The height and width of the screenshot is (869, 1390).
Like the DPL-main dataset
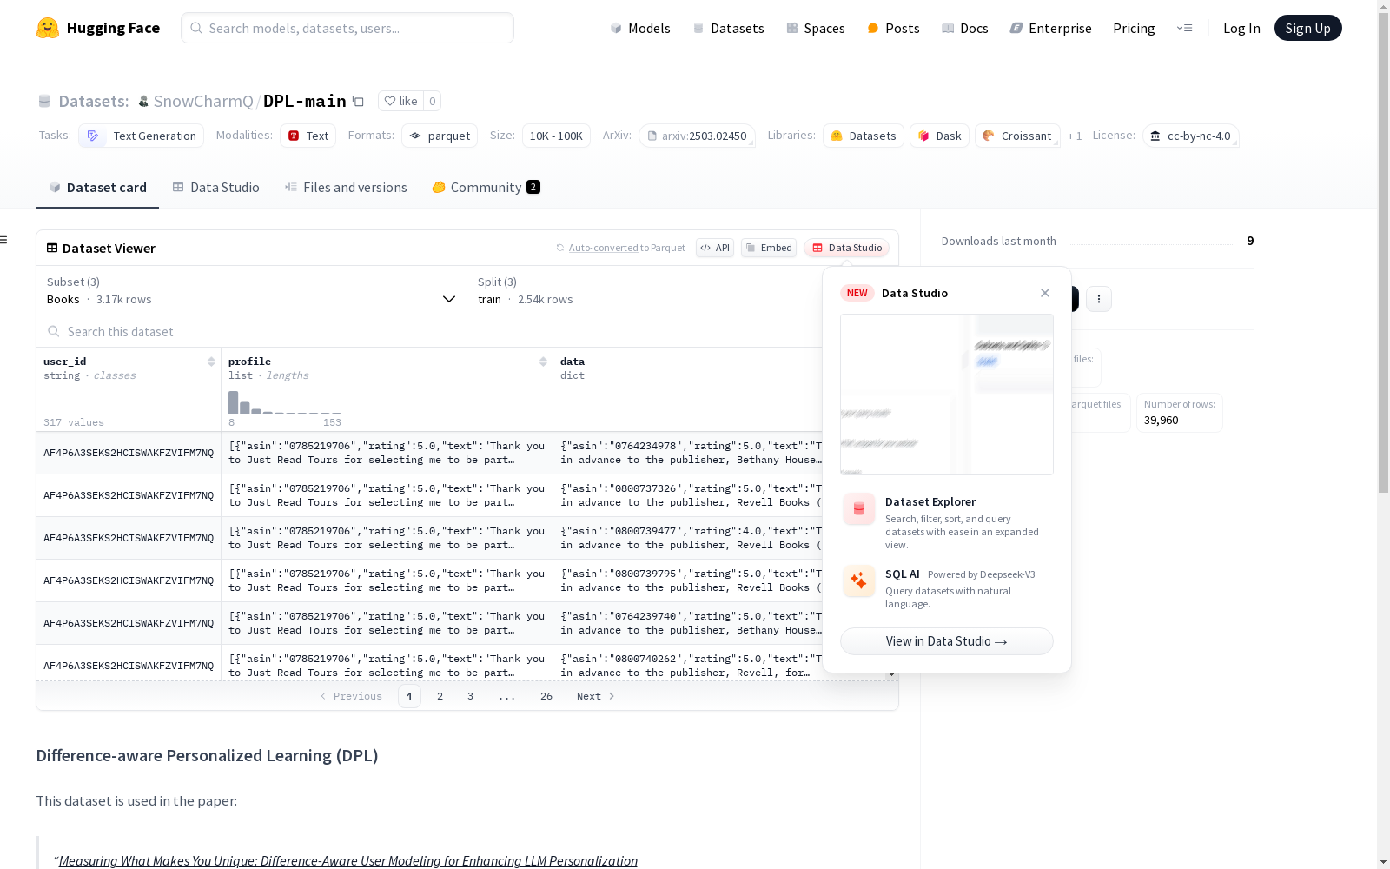401,101
